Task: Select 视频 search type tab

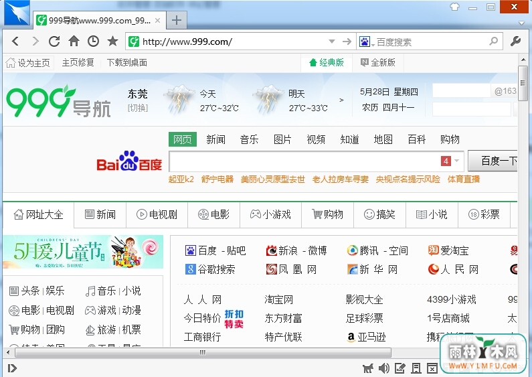Action: click(316, 139)
